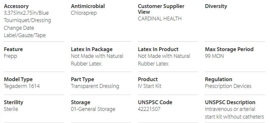Image resolution: width=270 pixels, height=123 pixels.
Task: Click the IV Start Kit product value
Action: (x=150, y=86)
